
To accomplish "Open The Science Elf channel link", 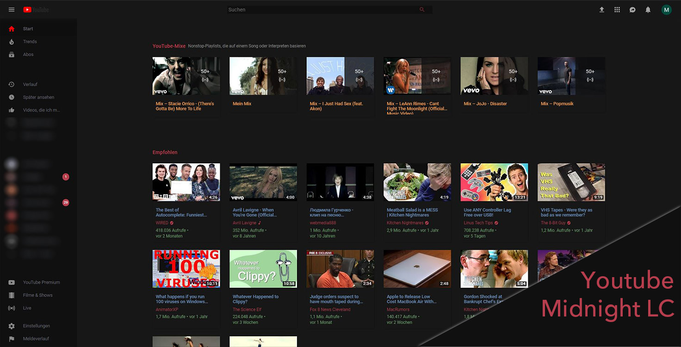I will point(247,310).
